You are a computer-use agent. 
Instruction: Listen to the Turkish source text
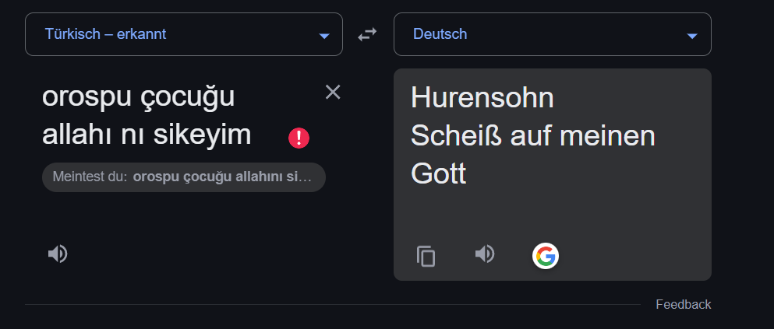(x=58, y=254)
